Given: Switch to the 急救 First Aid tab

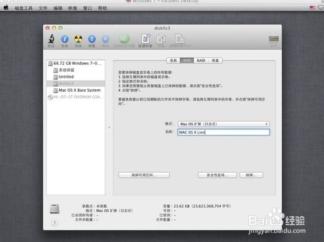Looking at the screenshot, I should click(x=174, y=60).
